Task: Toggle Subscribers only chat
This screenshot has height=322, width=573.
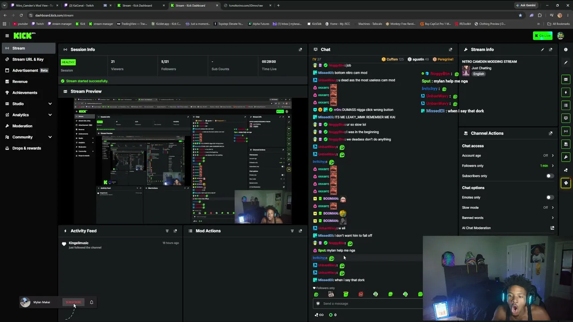Action: pyautogui.click(x=549, y=176)
